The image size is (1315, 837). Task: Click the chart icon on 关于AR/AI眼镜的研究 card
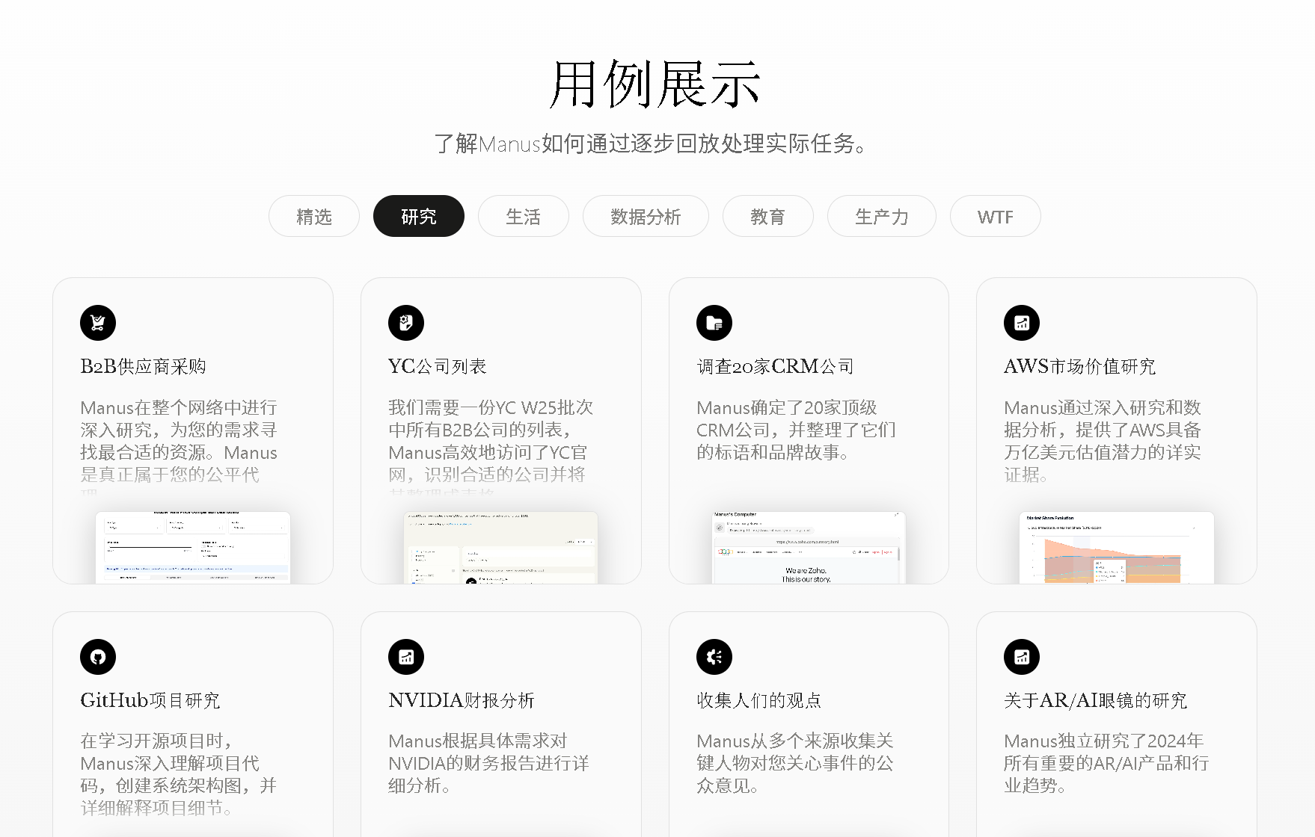click(1022, 657)
